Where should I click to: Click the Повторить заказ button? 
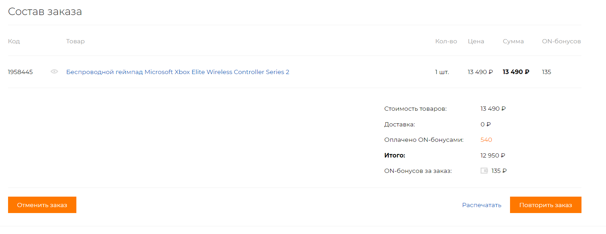click(545, 205)
